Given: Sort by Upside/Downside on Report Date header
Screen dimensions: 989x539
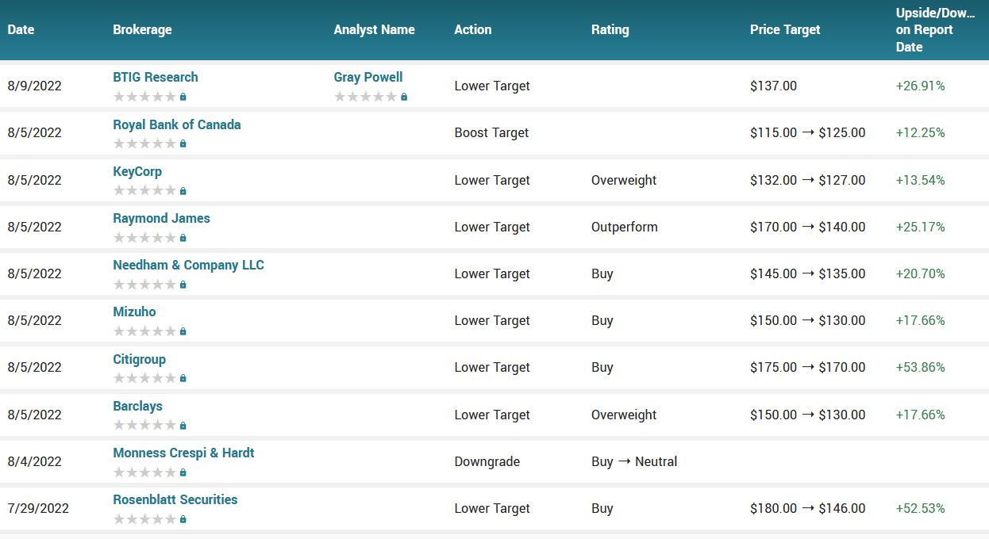Looking at the screenshot, I should [x=936, y=30].
